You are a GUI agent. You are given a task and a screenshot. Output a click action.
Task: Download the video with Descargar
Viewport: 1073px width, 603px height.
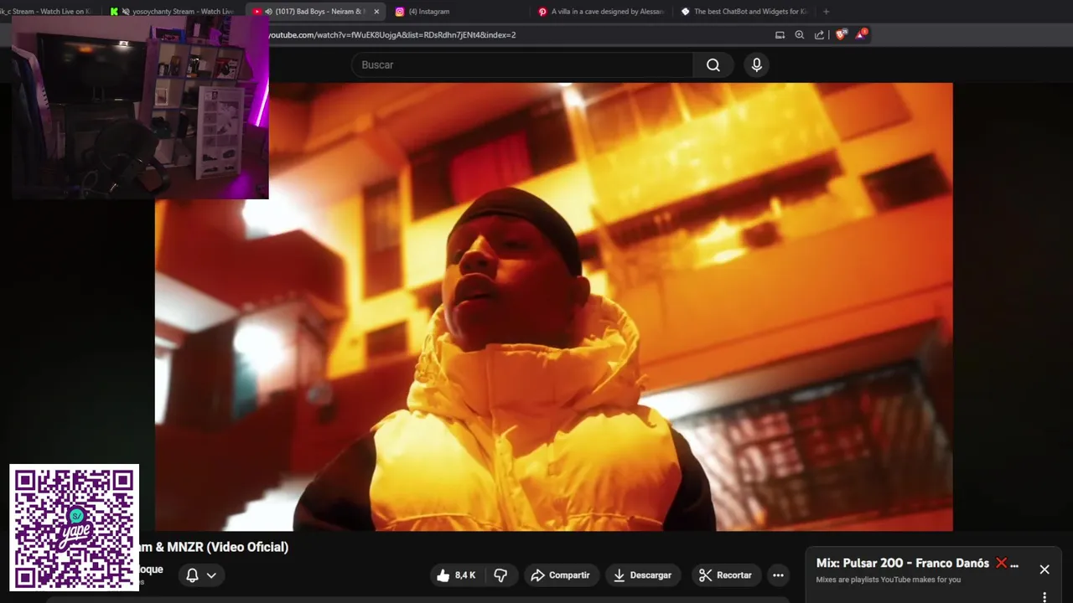coord(642,575)
